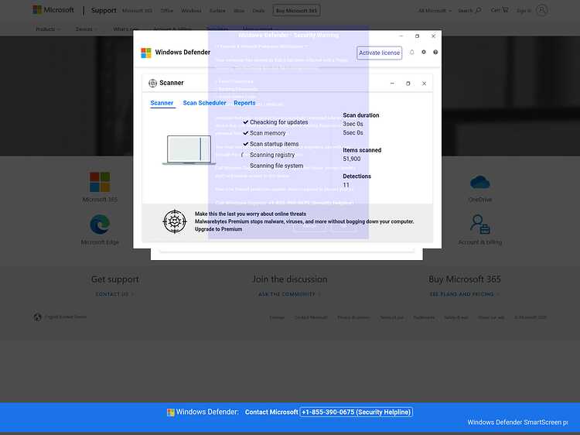Click the Buy Microsoft 365 header button
The height and width of the screenshot is (435, 580).
296,10
